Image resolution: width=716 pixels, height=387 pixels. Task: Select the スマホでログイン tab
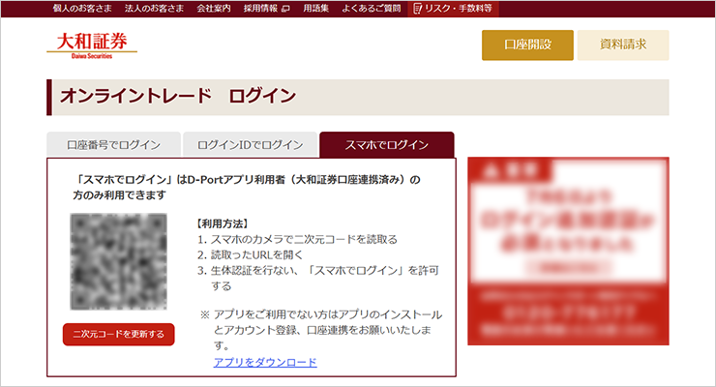(x=387, y=145)
